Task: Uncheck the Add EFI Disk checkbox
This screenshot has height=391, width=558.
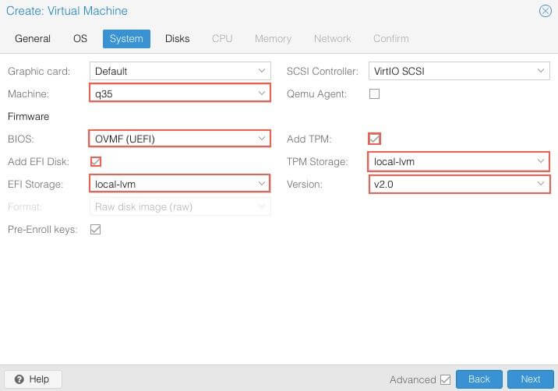Action: [x=96, y=161]
